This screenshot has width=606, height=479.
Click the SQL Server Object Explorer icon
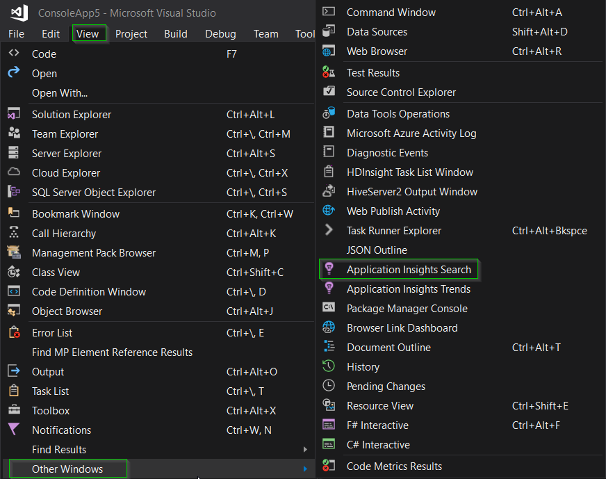[14, 191]
